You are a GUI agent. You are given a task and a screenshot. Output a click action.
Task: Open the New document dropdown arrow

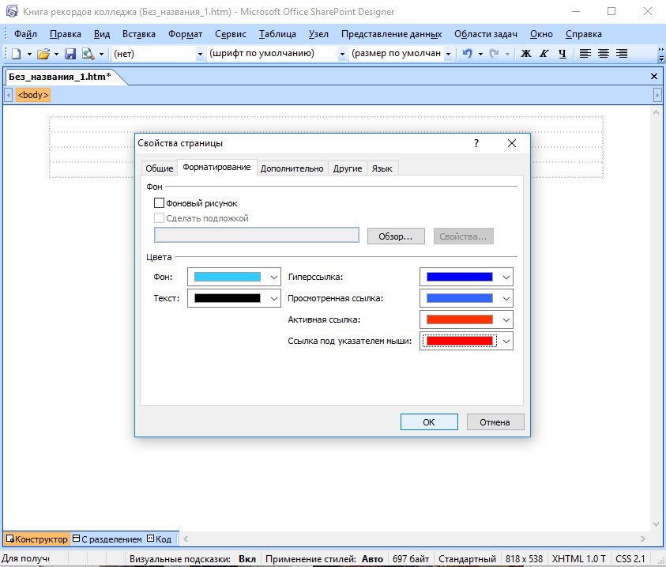pyautogui.click(x=29, y=54)
